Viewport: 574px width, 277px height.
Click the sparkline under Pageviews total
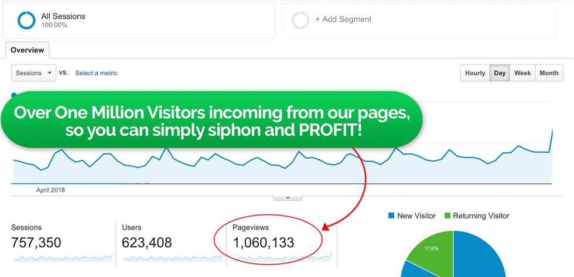[283, 257]
